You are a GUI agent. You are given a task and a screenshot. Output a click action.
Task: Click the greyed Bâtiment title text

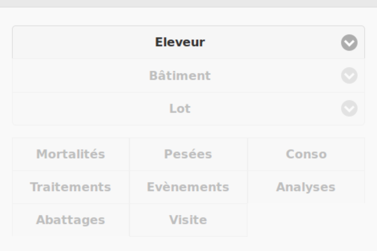point(180,76)
